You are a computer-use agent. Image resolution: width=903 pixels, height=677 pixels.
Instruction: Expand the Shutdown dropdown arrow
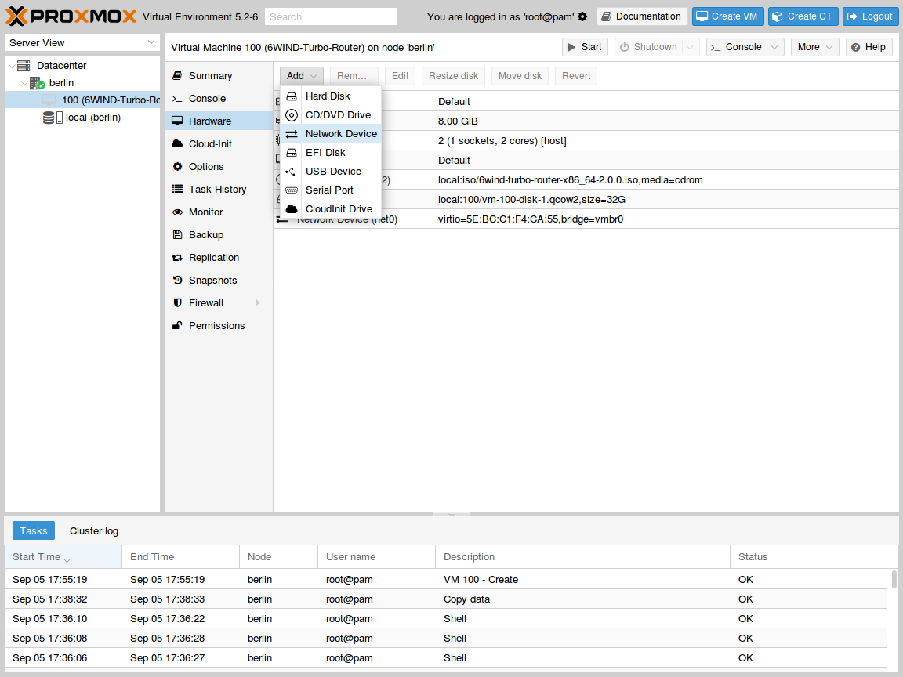tap(691, 47)
